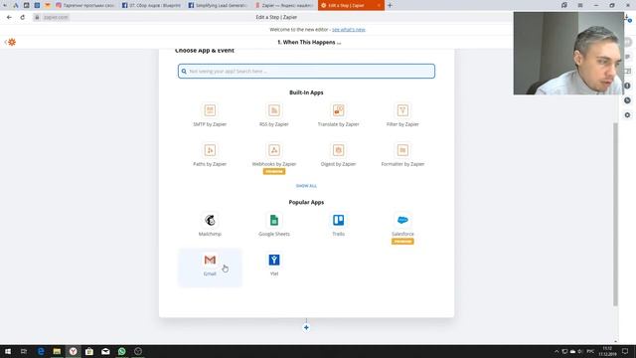Click the gear settings icon in the right sidebar
The image size is (636, 358).
627,115
